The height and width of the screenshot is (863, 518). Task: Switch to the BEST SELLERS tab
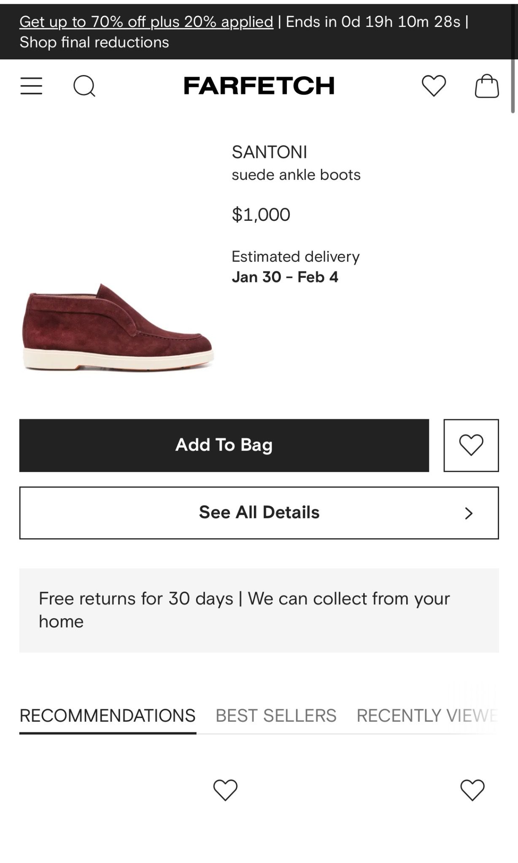[x=276, y=716]
